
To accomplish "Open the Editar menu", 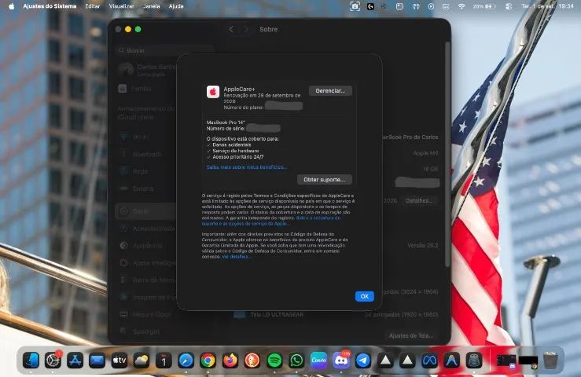I will pos(92,6).
